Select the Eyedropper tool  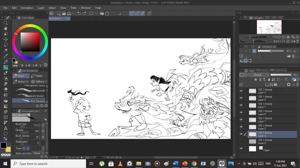(6, 56)
